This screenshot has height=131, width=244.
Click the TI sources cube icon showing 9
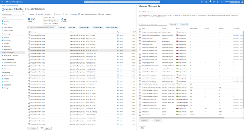tap(62, 19)
